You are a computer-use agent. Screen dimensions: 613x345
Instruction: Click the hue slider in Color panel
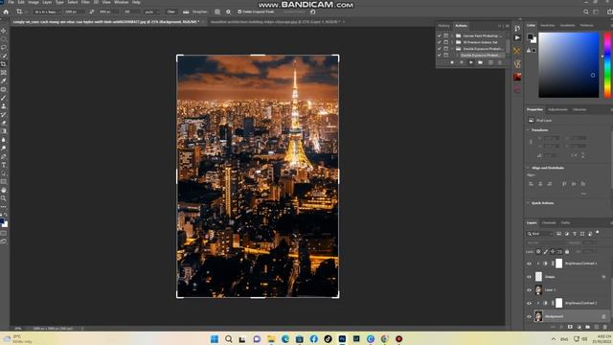[607, 65]
